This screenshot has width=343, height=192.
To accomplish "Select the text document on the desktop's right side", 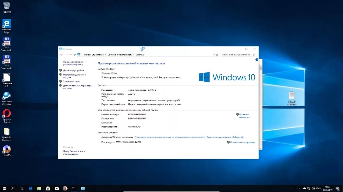I will click(292, 98).
